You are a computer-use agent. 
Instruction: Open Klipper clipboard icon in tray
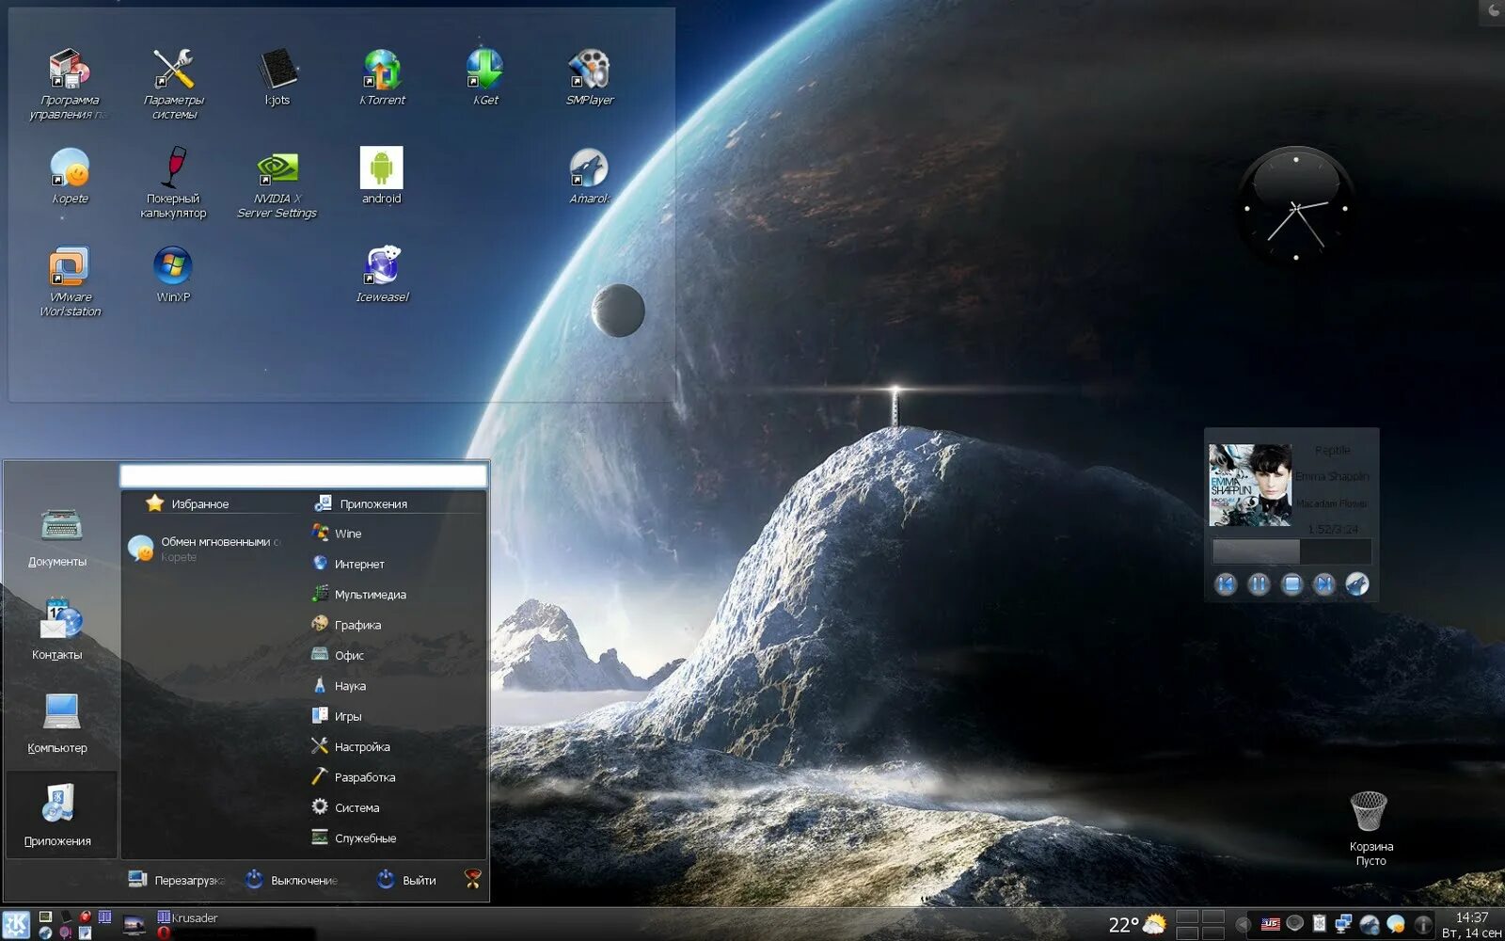[1320, 924]
